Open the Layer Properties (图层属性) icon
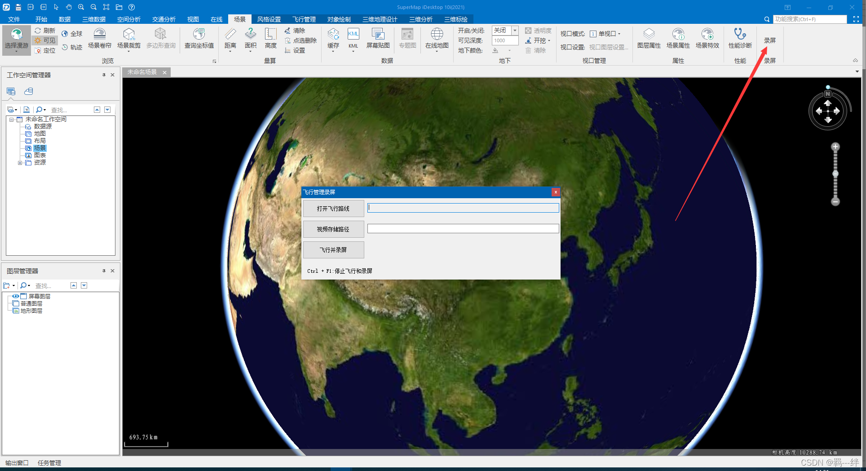This screenshot has width=866, height=471. 649,39
